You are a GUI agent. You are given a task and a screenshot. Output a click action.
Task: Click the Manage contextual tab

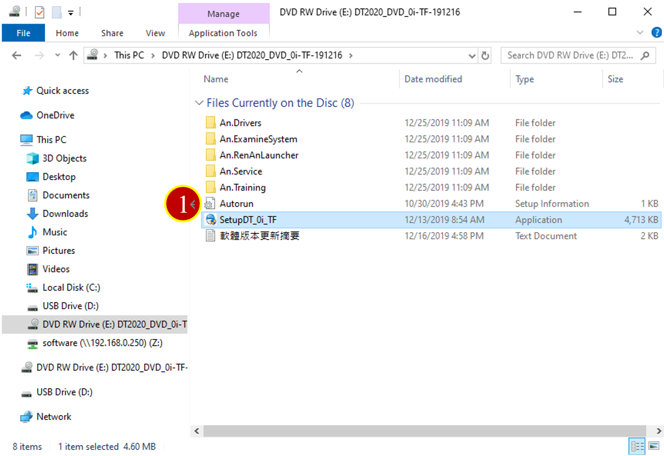pos(223,14)
